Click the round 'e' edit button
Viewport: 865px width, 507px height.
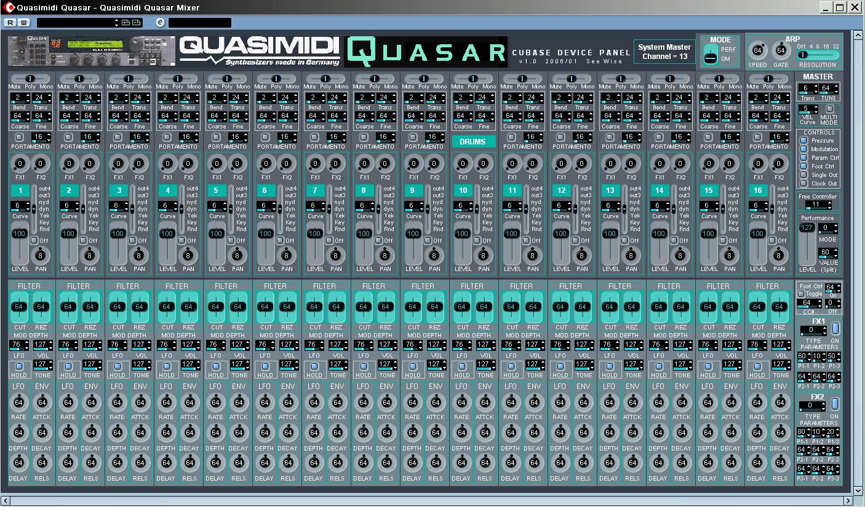pos(160,23)
